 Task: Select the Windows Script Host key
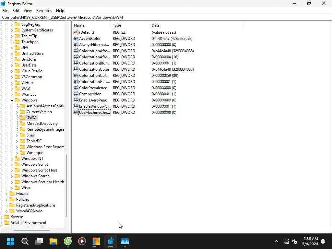click(x=39, y=170)
